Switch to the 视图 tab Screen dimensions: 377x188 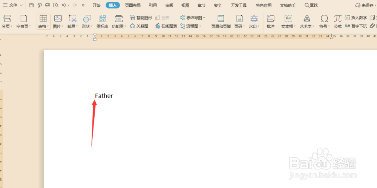click(x=185, y=5)
